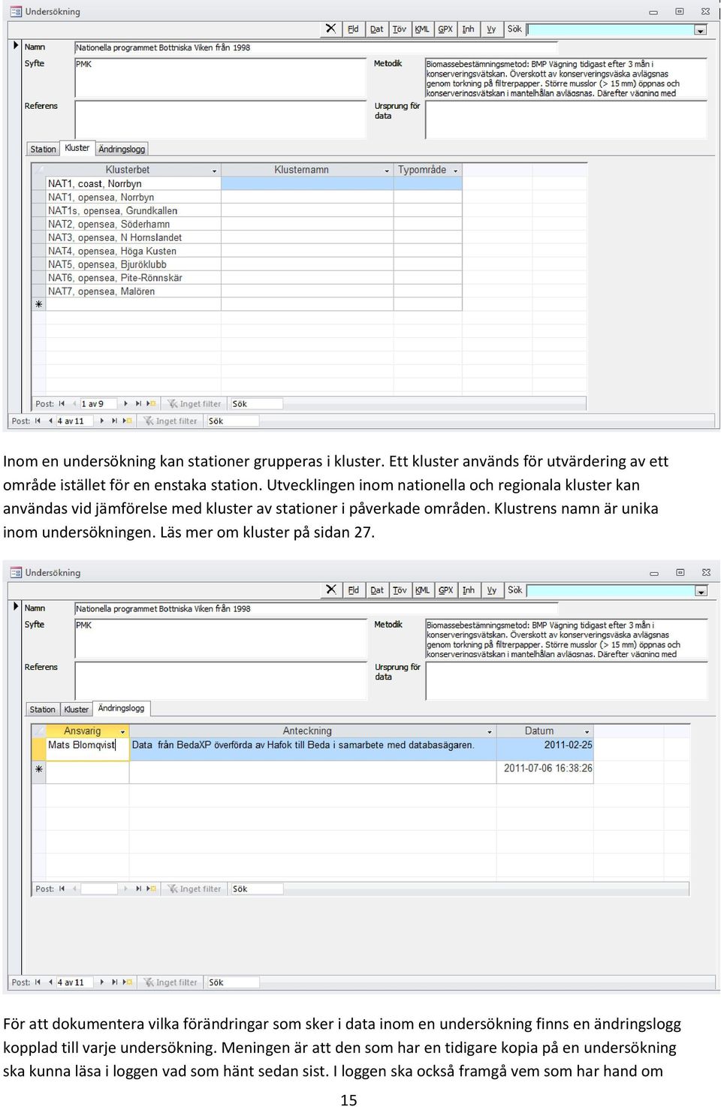Click the Vy button in the upper window toolbar
The height and width of the screenshot is (1107, 721).
[491, 29]
